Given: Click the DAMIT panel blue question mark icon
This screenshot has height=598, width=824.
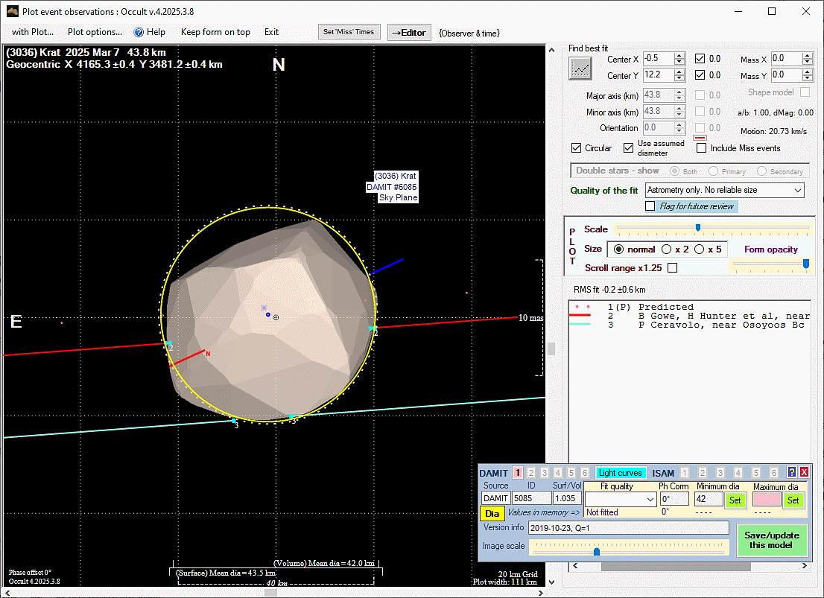Looking at the screenshot, I should pyautogui.click(x=791, y=472).
